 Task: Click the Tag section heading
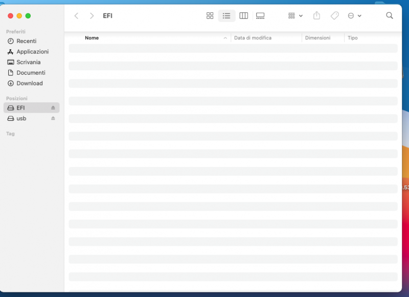click(10, 134)
